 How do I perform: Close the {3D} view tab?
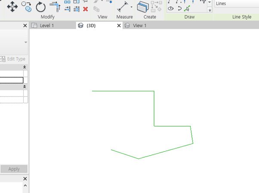119,26
